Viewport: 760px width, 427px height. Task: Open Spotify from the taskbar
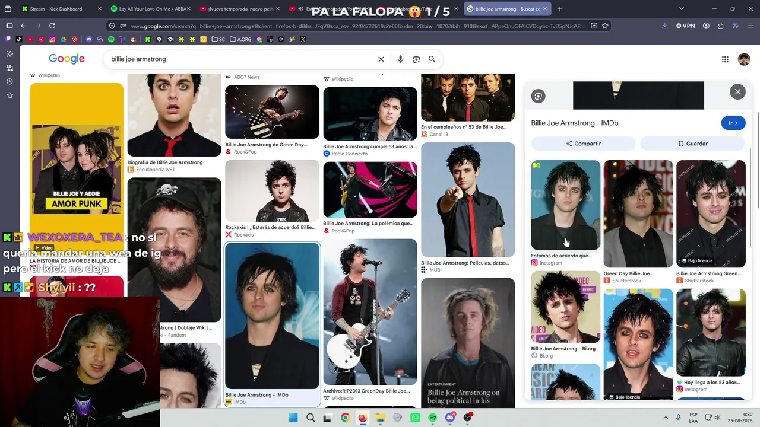(433, 418)
